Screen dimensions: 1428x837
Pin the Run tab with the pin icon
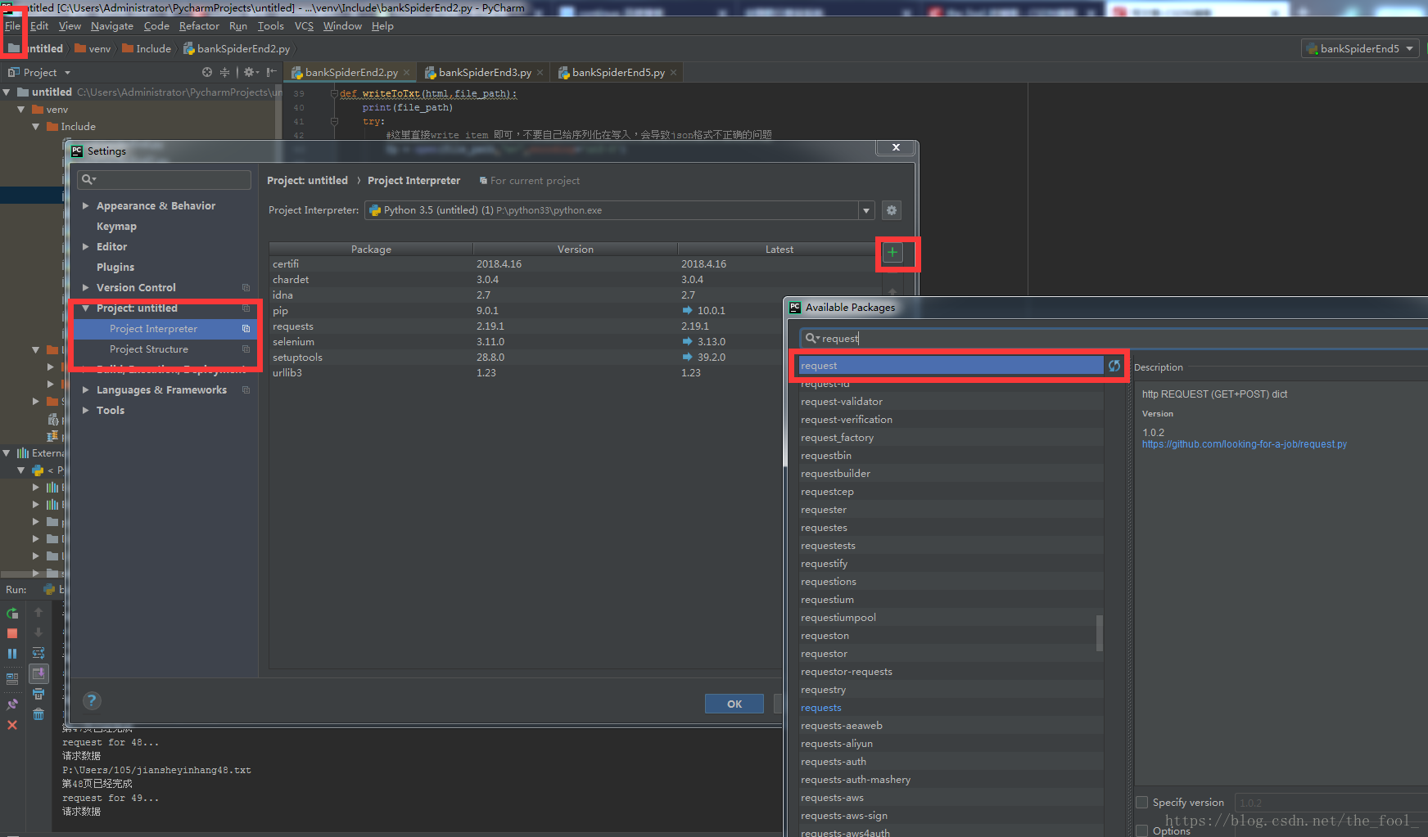(12, 704)
